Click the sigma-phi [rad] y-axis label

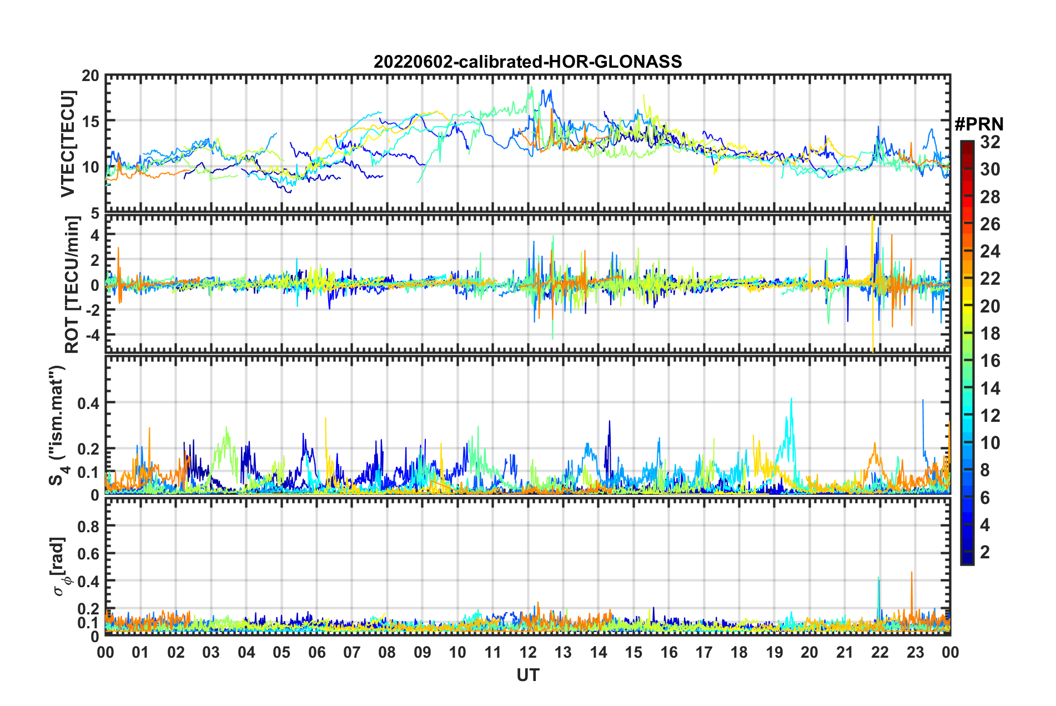[60, 567]
